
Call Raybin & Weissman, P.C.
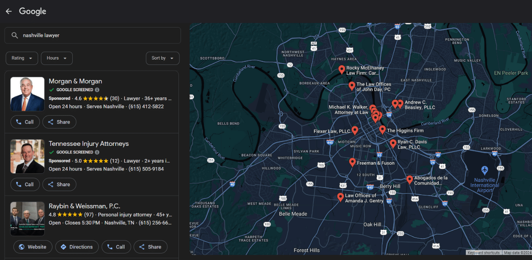[116, 247]
